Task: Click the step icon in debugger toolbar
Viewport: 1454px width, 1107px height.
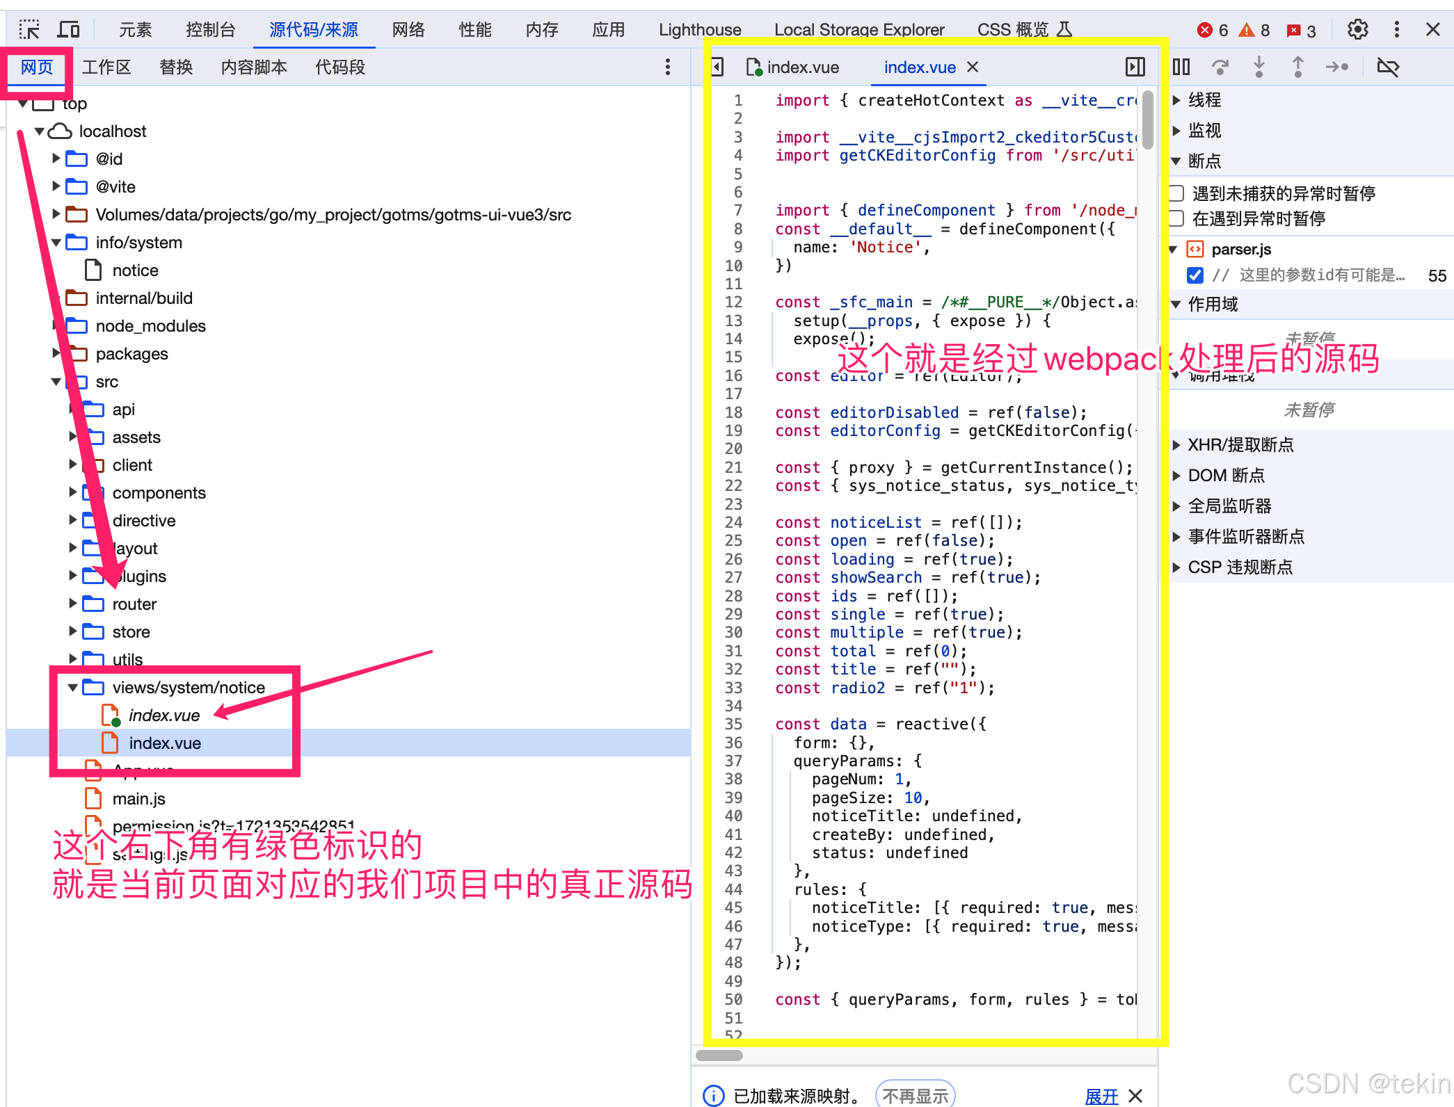Action: coord(1337,67)
